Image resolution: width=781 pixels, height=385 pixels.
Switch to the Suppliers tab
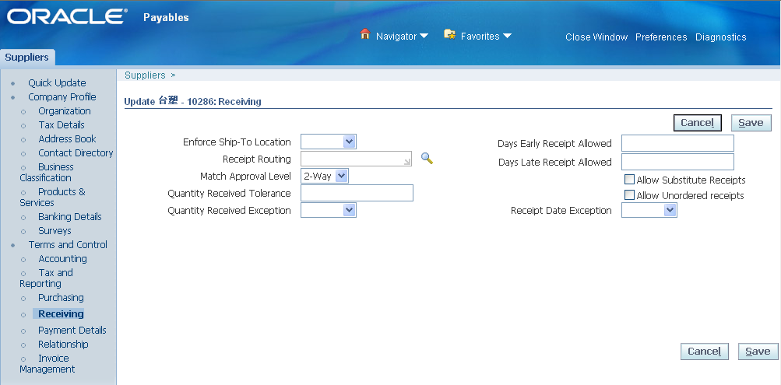[27, 58]
